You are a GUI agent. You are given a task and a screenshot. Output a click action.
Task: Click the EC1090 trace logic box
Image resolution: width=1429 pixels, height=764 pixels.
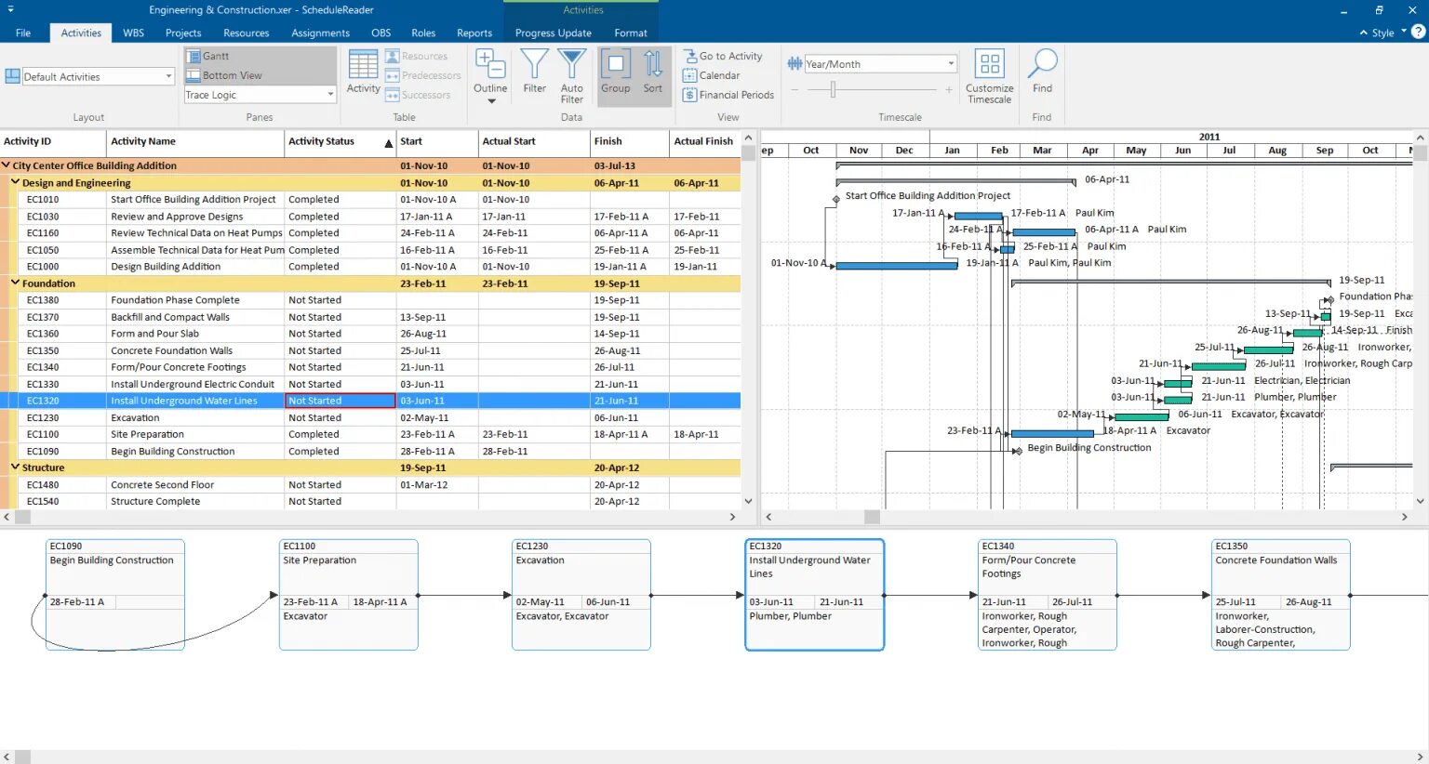[114, 595]
